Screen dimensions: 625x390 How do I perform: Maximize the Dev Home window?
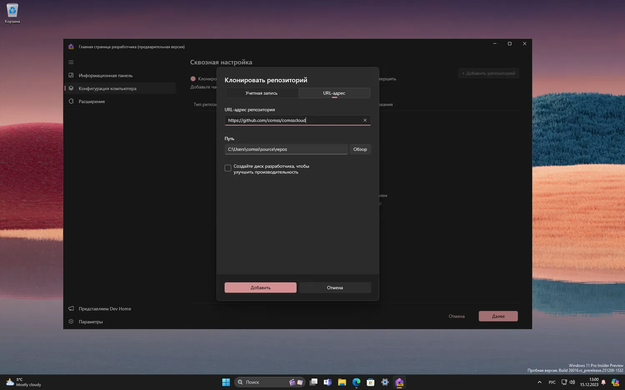510,44
